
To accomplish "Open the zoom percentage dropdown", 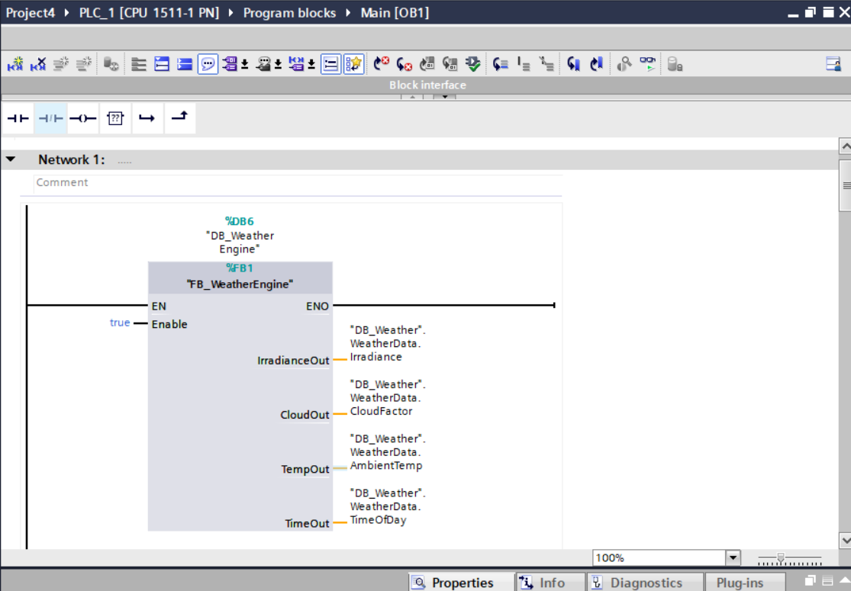I will click(x=733, y=557).
